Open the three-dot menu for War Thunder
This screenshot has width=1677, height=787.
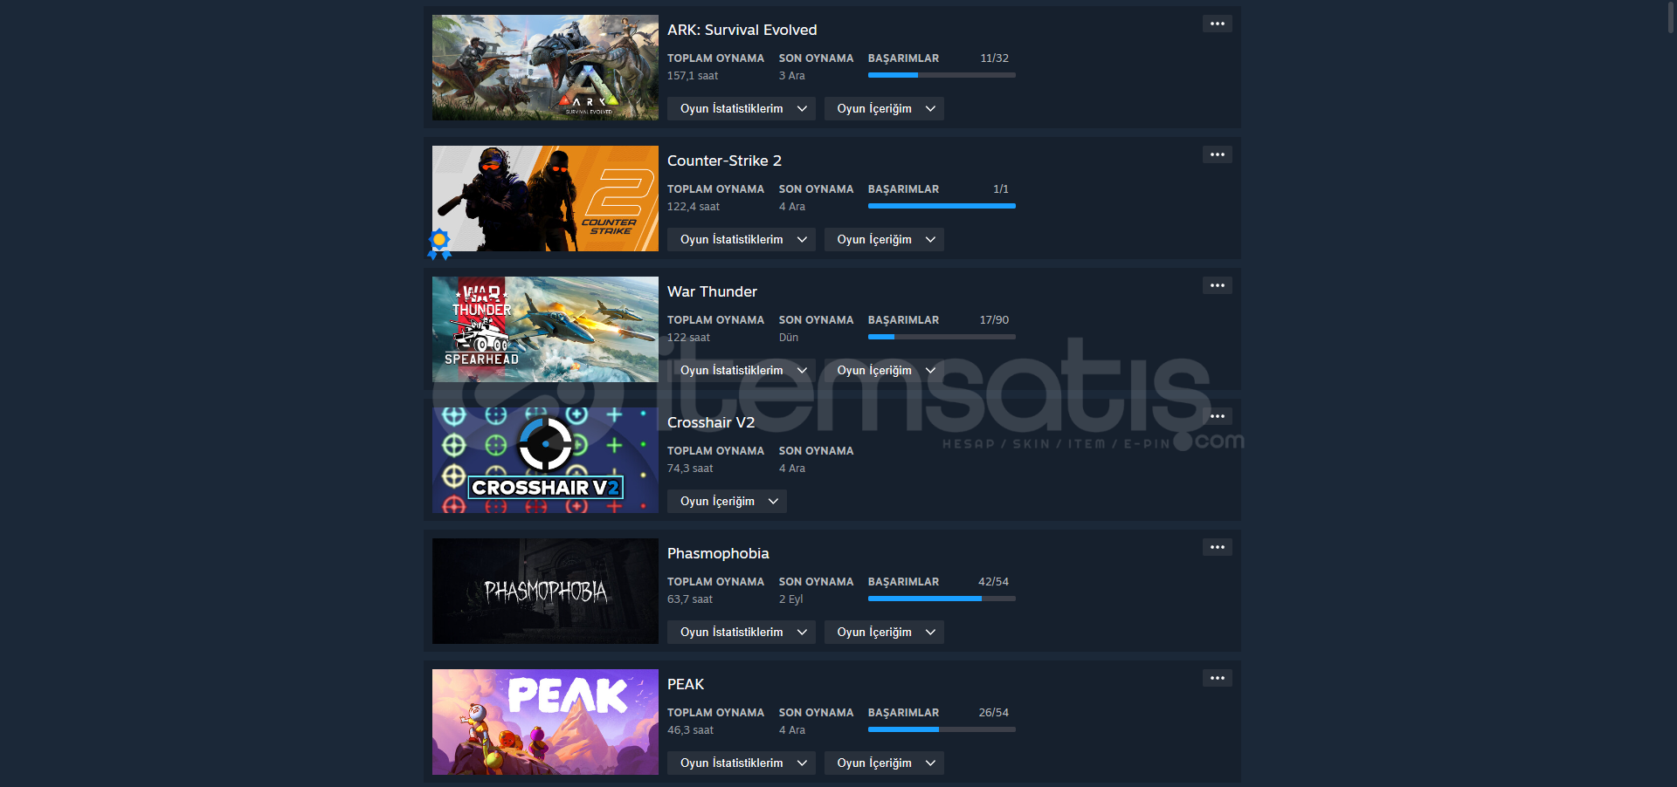[1217, 285]
